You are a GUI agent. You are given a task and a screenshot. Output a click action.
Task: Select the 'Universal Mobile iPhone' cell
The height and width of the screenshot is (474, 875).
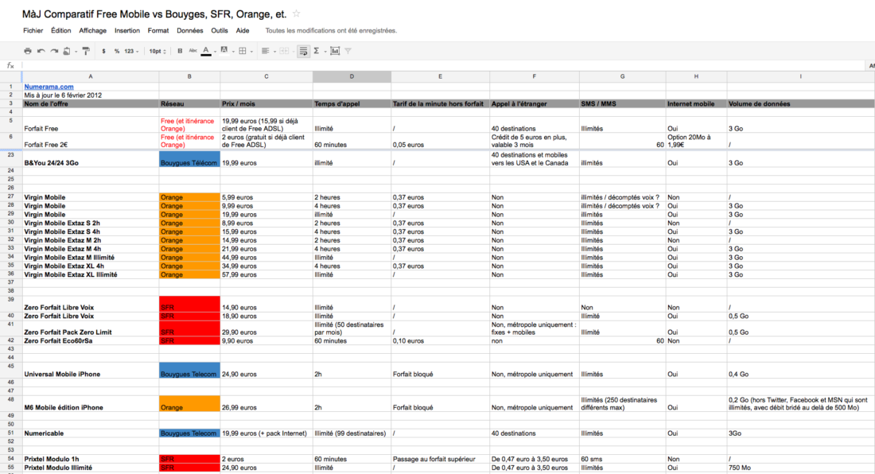click(91, 371)
